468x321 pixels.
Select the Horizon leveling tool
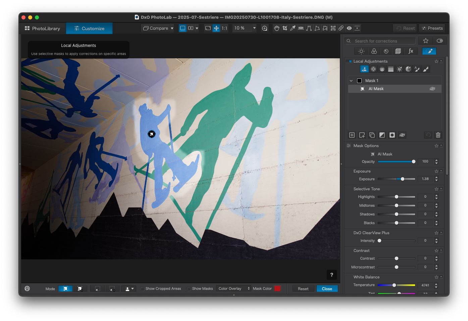point(301,28)
